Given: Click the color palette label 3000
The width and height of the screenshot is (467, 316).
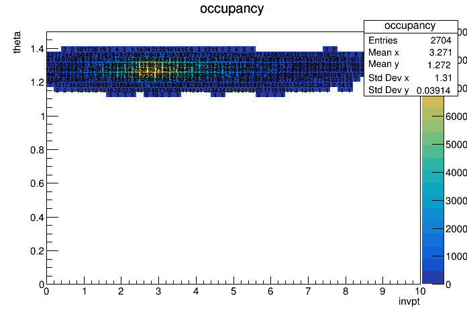Looking at the screenshot, I should [x=456, y=201].
